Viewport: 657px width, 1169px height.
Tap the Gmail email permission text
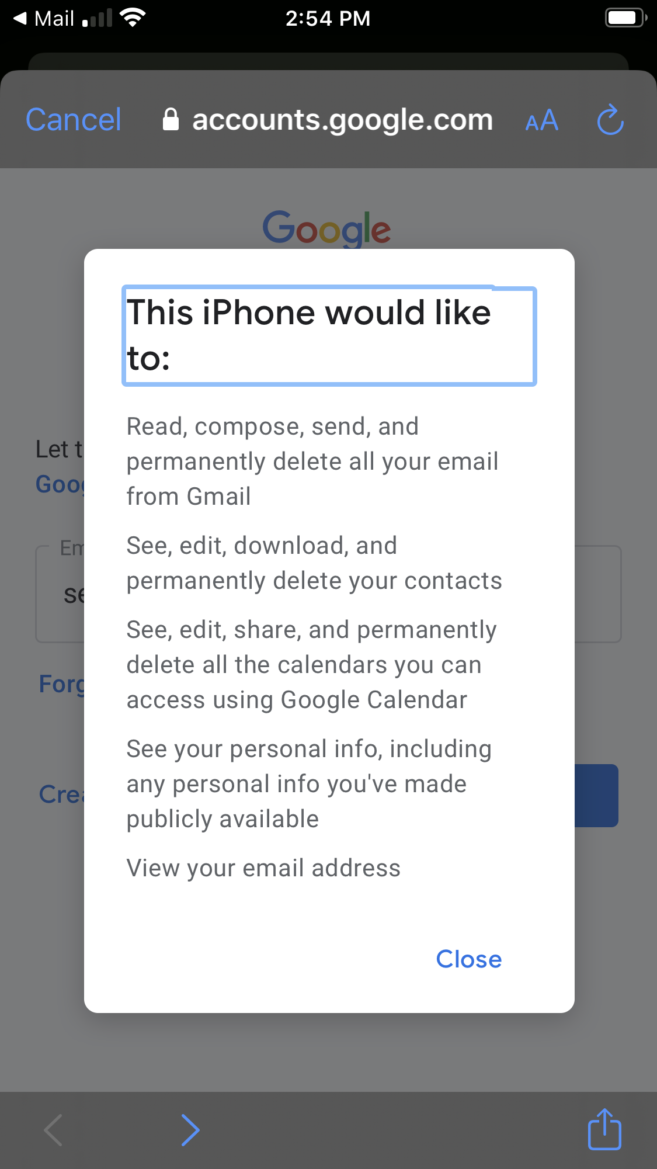pyautogui.click(x=312, y=461)
